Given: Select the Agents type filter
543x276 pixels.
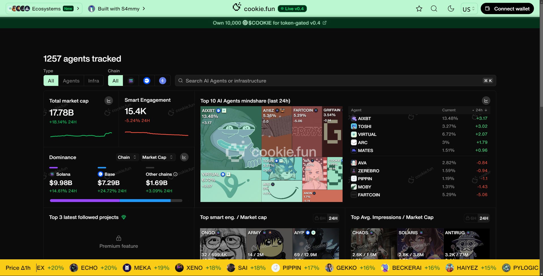Looking at the screenshot, I should pos(71,81).
